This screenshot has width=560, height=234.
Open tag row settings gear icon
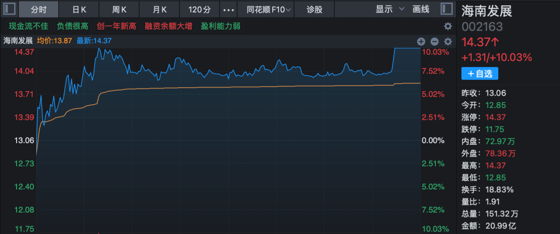448,26
